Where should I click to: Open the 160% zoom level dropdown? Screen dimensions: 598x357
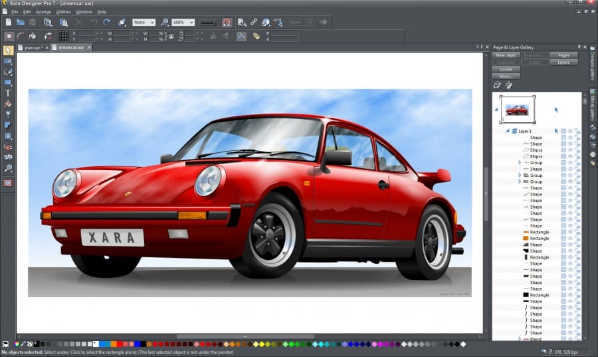[x=190, y=22]
